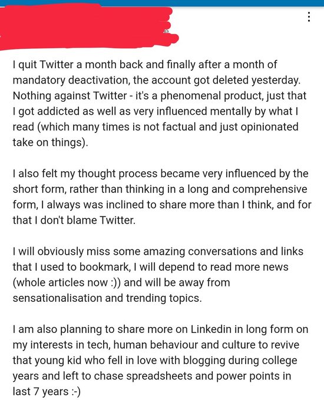The width and height of the screenshot is (324, 400).
Task: Open the three-dot post options menu
Action: (309, 17)
